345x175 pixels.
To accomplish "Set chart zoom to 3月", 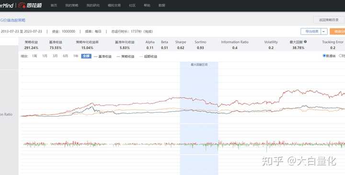I will pos(55,56).
